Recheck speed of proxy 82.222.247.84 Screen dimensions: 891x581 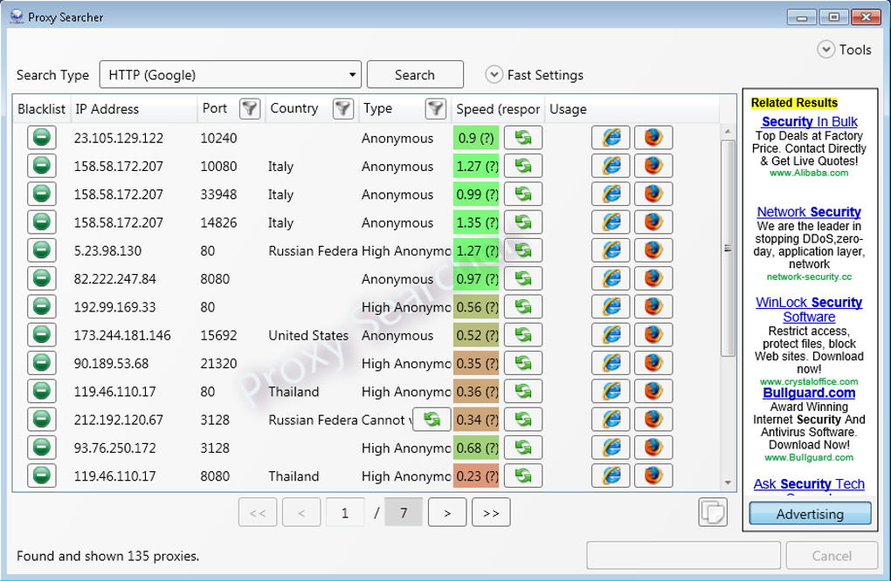click(523, 279)
